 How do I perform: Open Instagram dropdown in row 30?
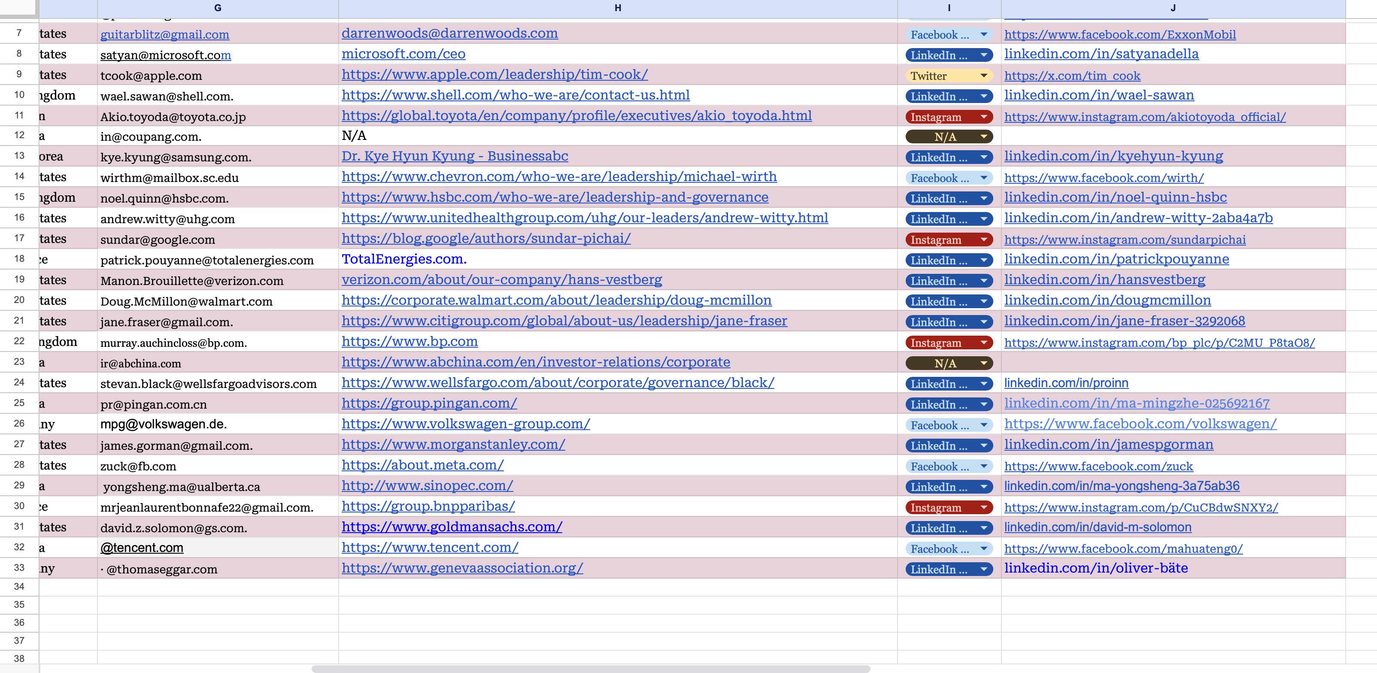pyautogui.click(x=983, y=508)
